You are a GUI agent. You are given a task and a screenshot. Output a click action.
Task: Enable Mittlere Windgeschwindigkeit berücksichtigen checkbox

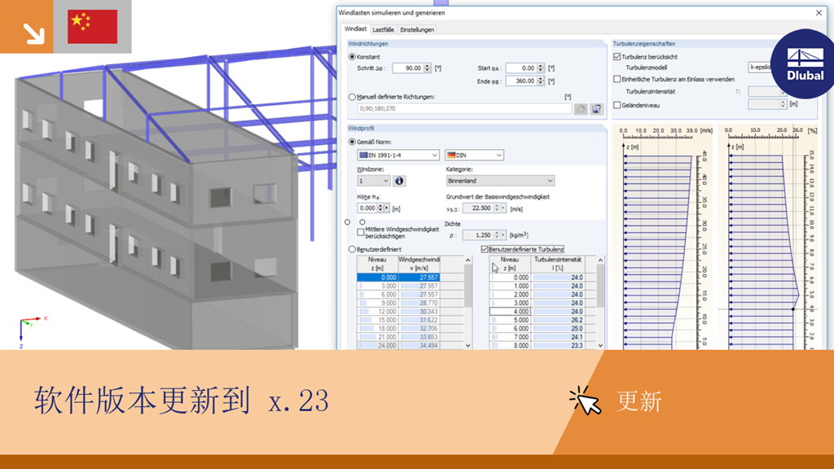pos(361,232)
